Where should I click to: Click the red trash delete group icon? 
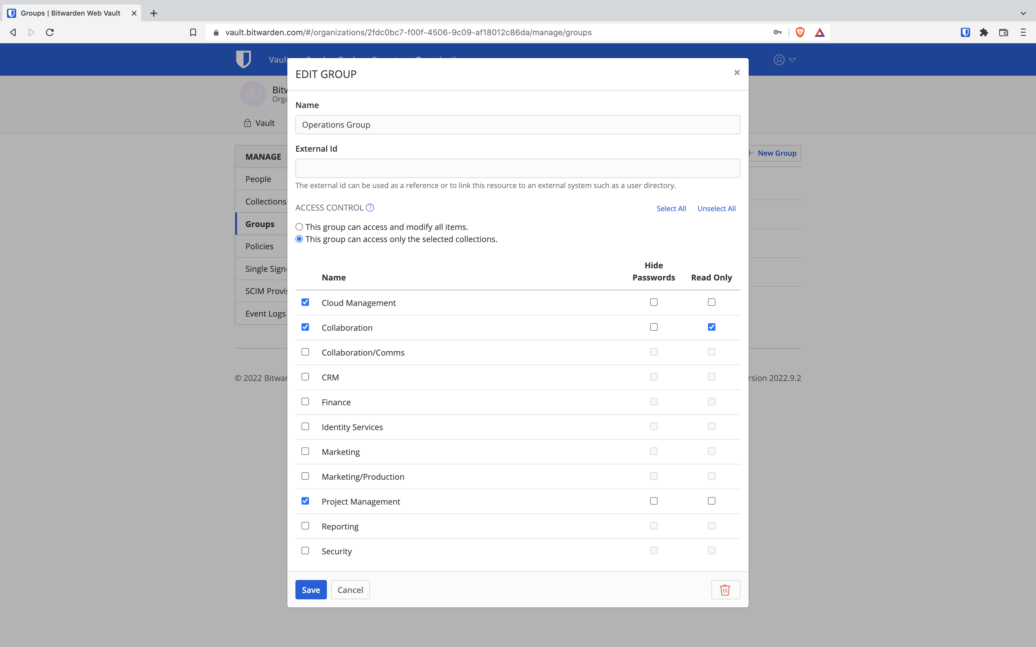click(725, 590)
